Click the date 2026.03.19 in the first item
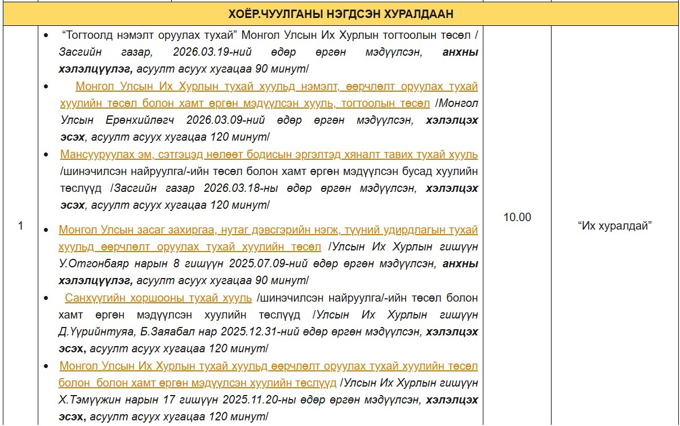The image size is (680, 426). [203, 52]
